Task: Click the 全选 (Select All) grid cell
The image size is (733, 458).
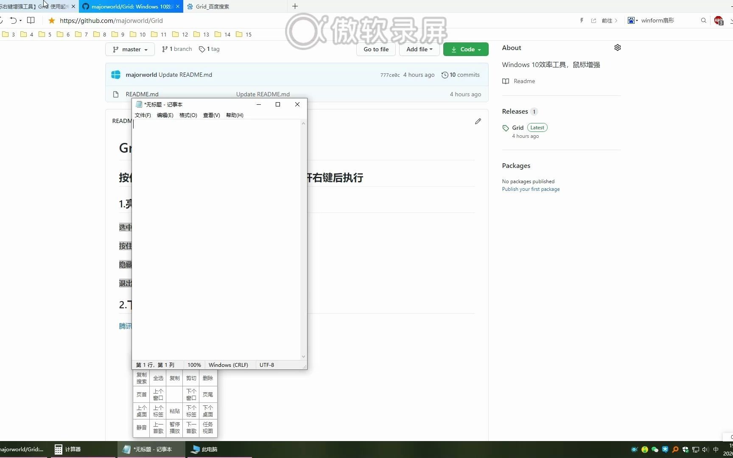Action: tap(158, 378)
